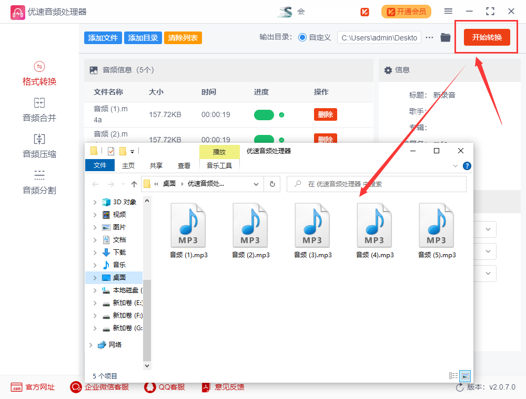Screen dimensions: 526x399
Task: Open Explorer address bar history dropdown
Action: 256,184
